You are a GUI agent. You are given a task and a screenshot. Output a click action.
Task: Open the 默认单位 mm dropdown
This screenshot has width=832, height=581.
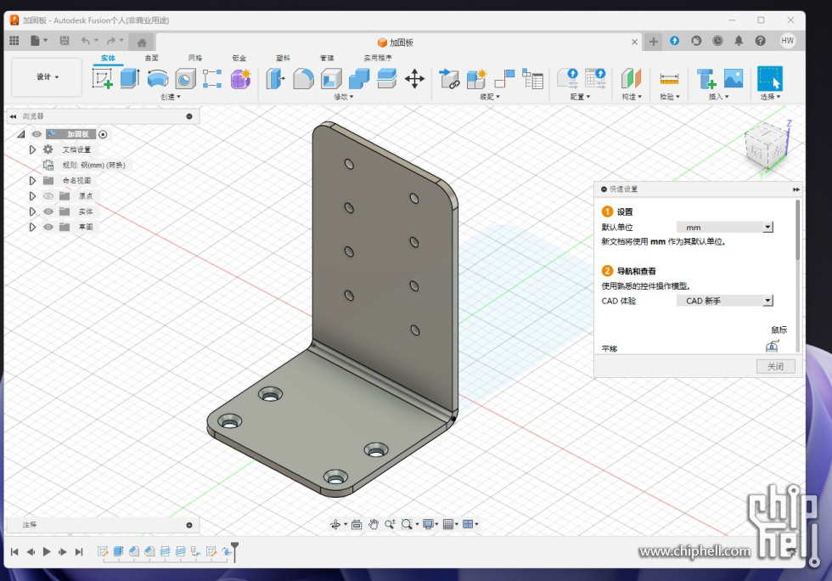(x=725, y=228)
